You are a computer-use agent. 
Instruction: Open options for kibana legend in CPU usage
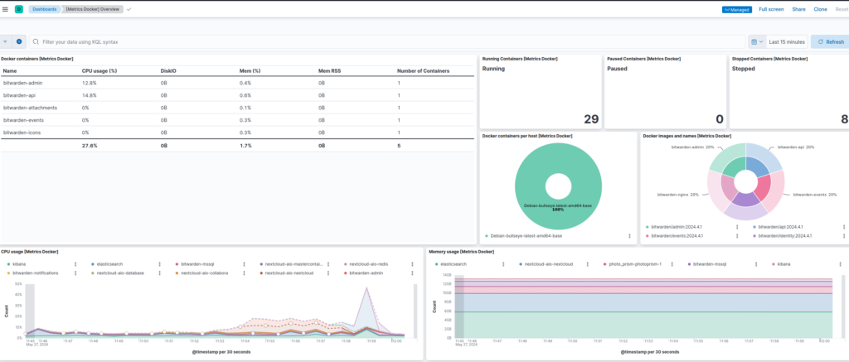76,263
